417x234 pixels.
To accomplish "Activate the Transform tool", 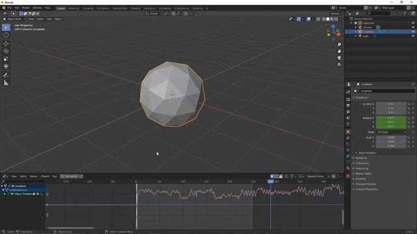I will pyautogui.click(x=6, y=66).
